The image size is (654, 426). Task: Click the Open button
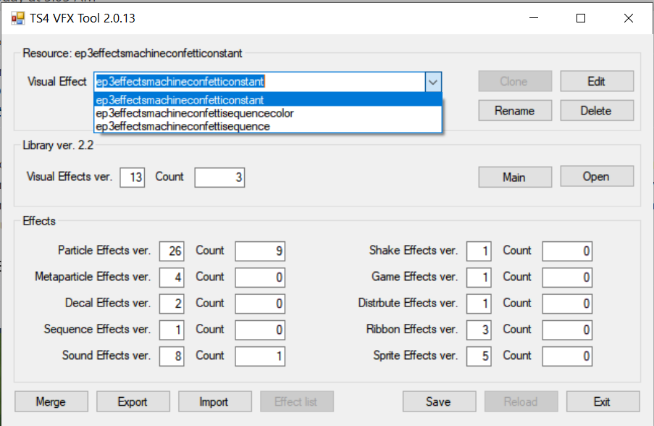pos(597,177)
